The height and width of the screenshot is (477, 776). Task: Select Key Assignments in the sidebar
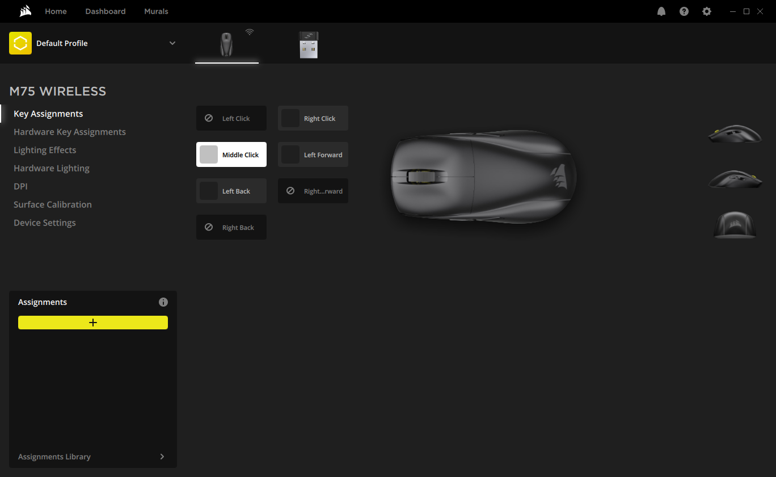tap(48, 114)
